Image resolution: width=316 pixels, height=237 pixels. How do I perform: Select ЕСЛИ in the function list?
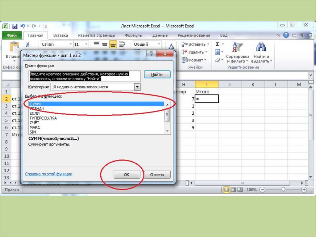tap(97, 113)
